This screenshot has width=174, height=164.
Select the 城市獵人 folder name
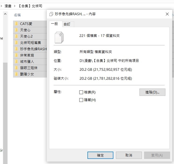point(27,61)
